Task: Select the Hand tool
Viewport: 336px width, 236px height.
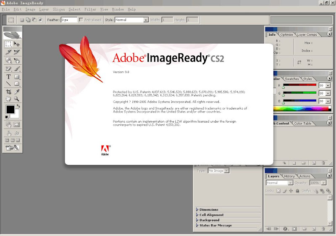Action: [8, 99]
